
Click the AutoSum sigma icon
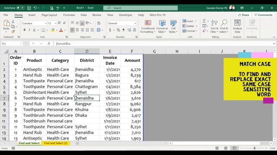tap(204, 21)
